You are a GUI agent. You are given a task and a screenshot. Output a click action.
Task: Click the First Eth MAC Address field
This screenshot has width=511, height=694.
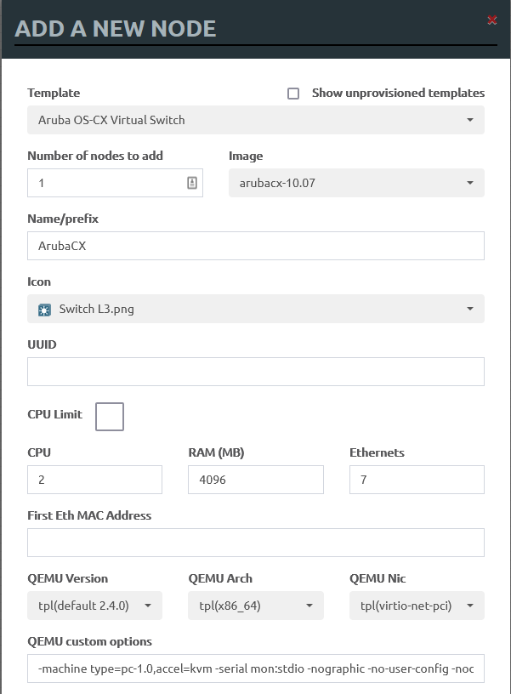point(255,542)
